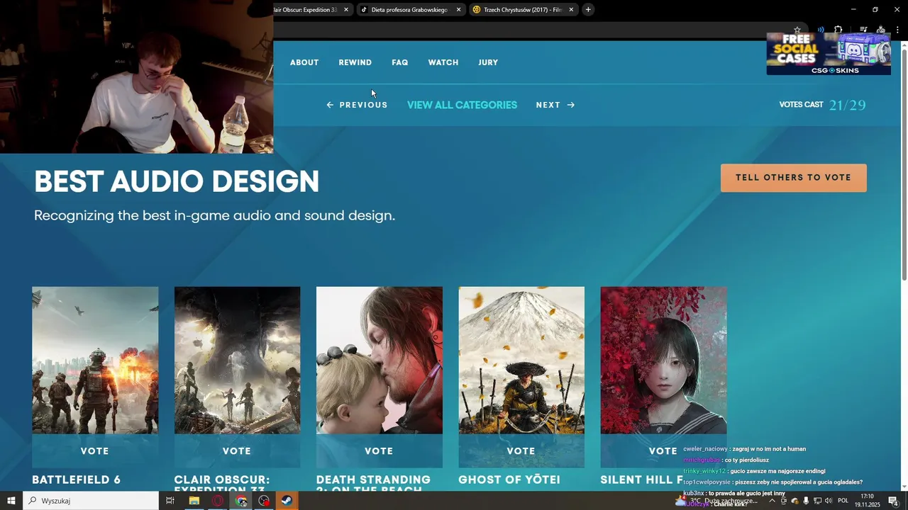Viewport: 908px width, 510px height.
Task: Vote for Ghost of Yōtei
Action: [521, 450]
